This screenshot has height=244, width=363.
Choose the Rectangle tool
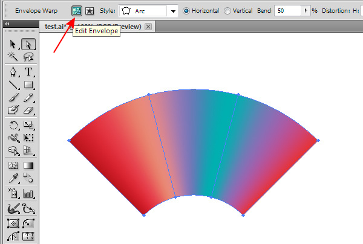point(28,85)
